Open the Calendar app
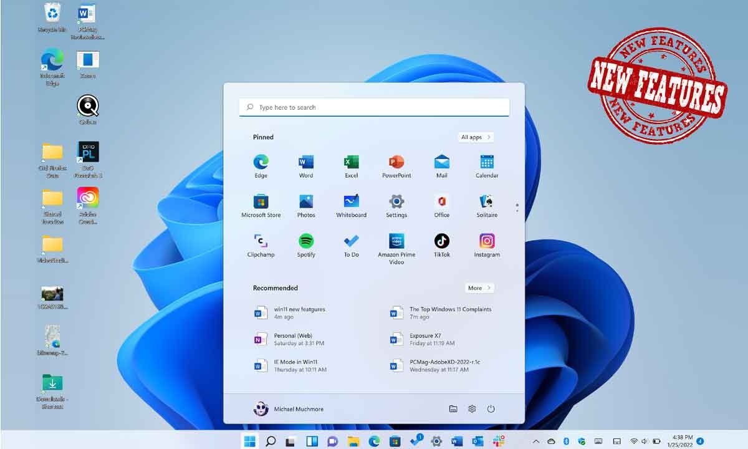This screenshot has width=748, height=449. 487,167
